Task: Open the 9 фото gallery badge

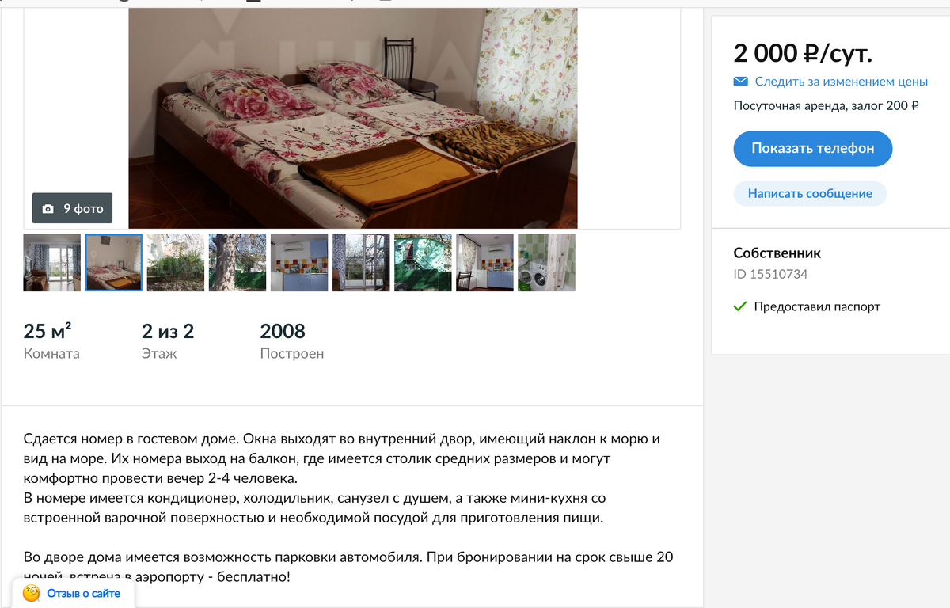Action: click(x=72, y=208)
